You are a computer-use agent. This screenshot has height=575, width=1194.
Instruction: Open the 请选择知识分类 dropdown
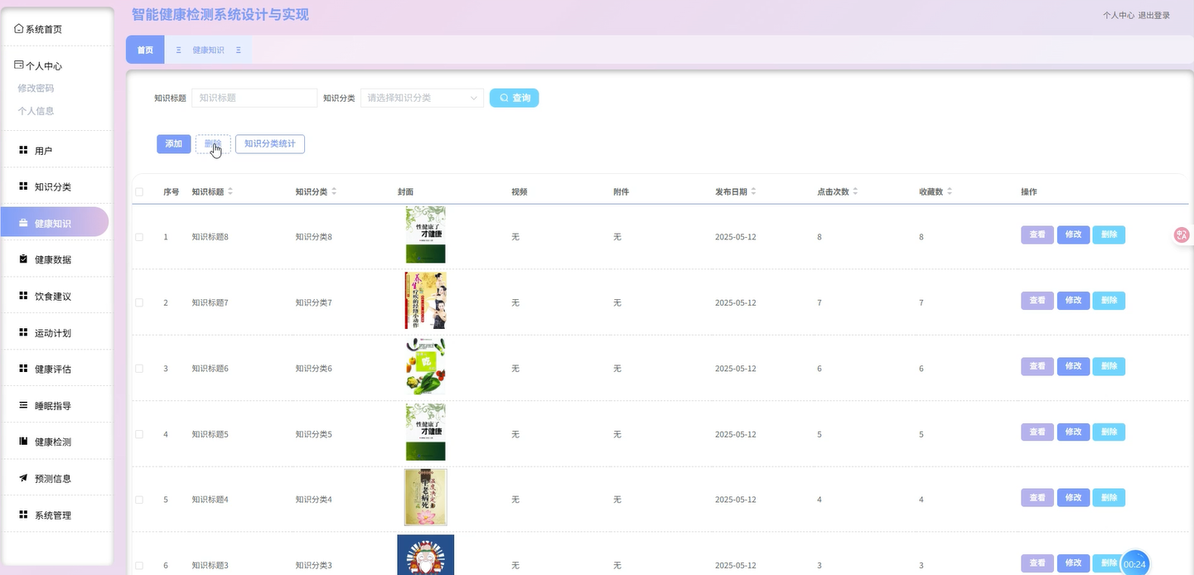[421, 97]
